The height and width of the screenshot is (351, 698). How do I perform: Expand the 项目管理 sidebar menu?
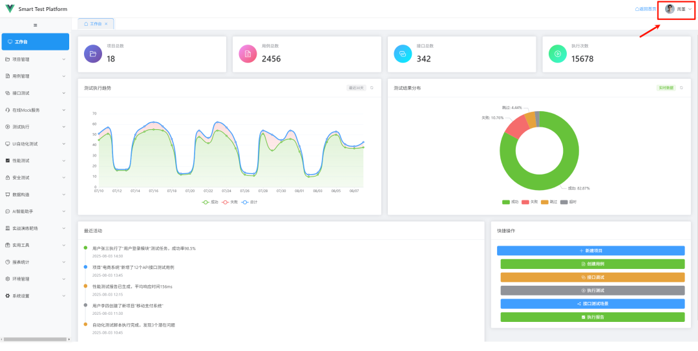click(35, 59)
